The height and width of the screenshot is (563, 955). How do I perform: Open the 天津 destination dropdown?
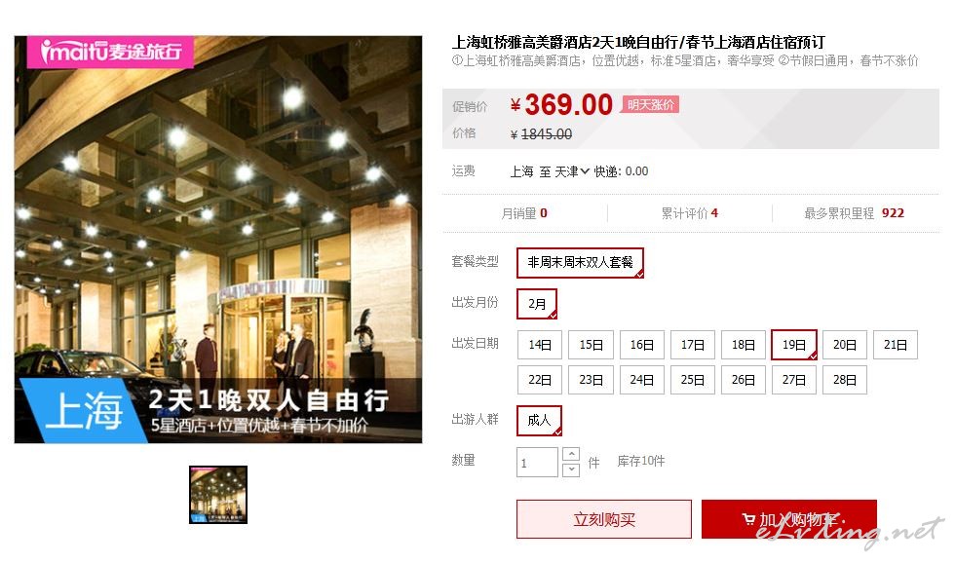click(571, 171)
